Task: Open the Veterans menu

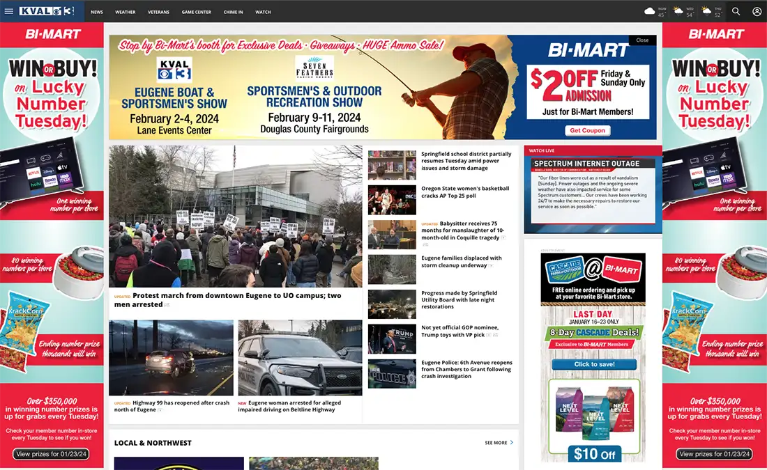Action: [x=158, y=12]
